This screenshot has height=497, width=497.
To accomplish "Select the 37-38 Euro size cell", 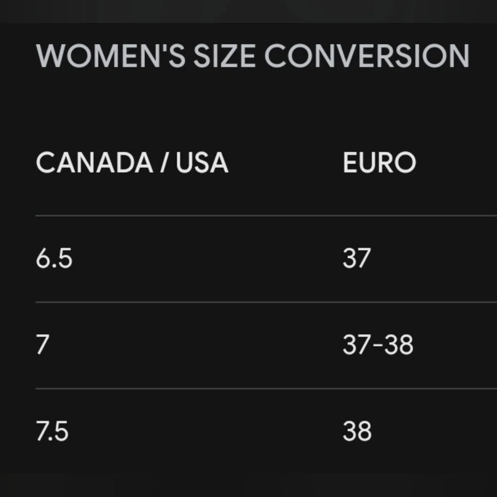I will pos(378,344).
